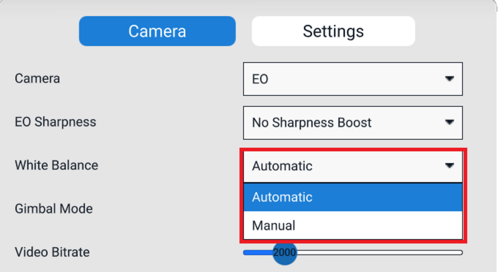
Task: Open the Settings tab
Action: click(333, 31)
